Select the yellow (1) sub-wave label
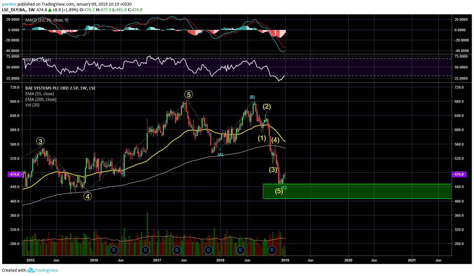The width and height of the screenshot is (474, 276). [x=262, y=138]
